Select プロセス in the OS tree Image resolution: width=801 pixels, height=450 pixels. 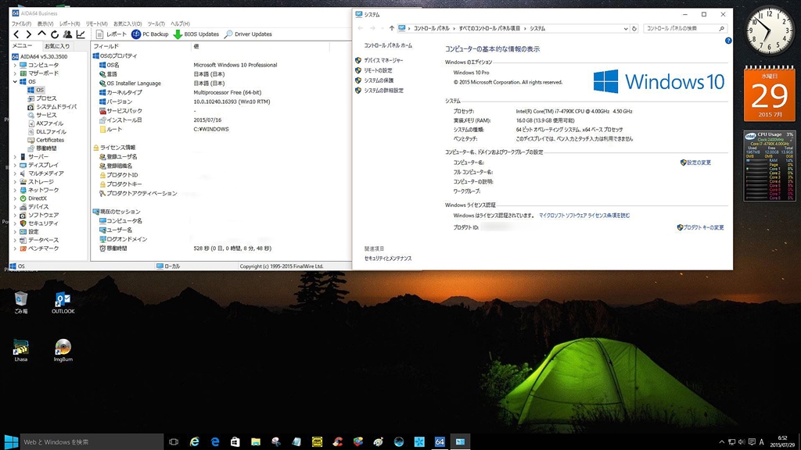tap(42, 98)
